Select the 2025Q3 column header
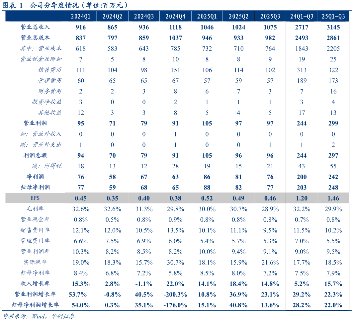 (270, 16)
